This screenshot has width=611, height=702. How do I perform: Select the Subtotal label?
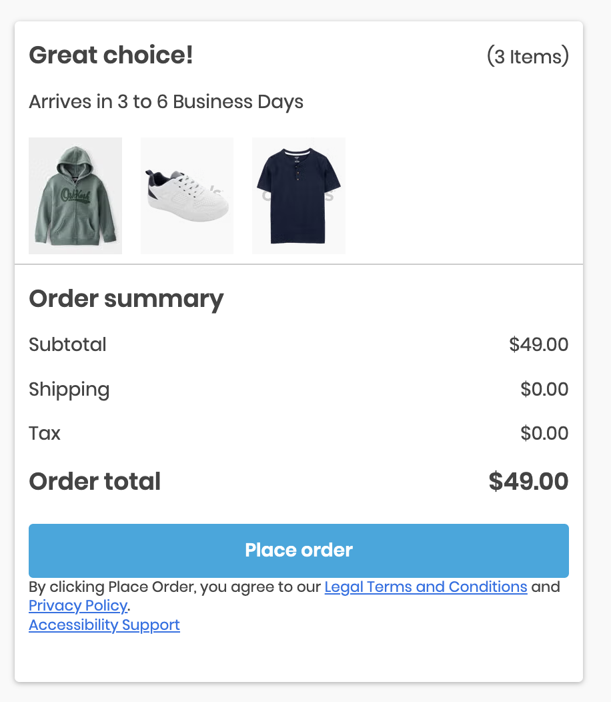pyautogui.click(x=67, y=345)
